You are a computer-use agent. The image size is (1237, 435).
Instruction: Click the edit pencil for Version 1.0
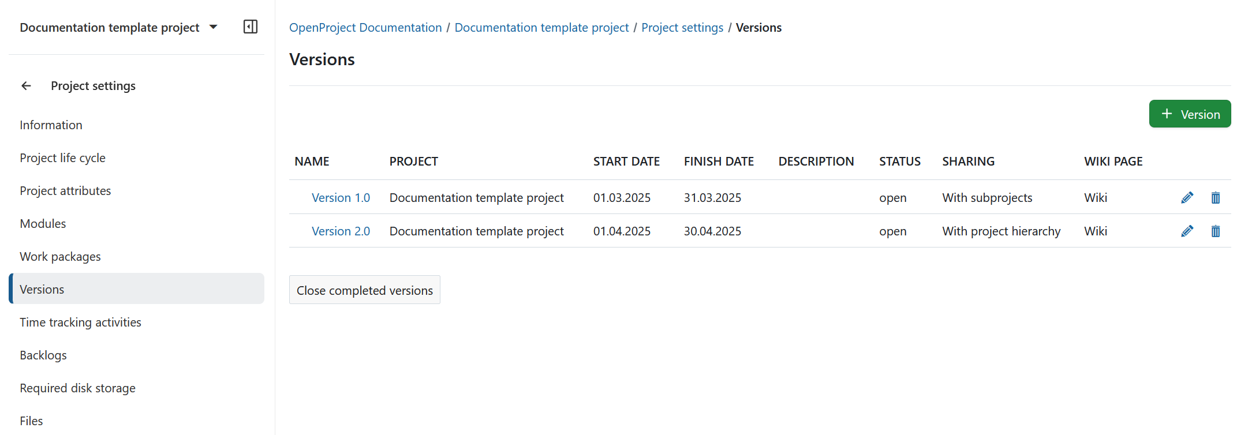[x=1187, y=198]
